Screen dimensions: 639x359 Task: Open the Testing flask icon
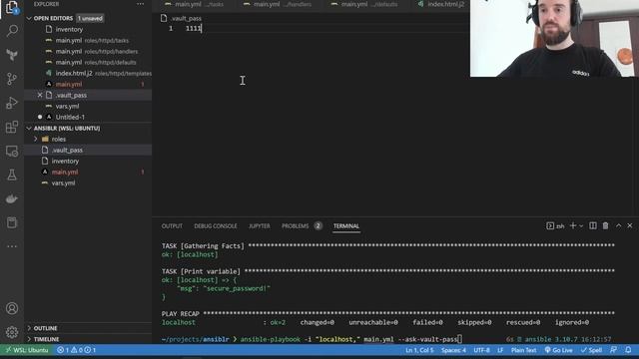[12, 176]
